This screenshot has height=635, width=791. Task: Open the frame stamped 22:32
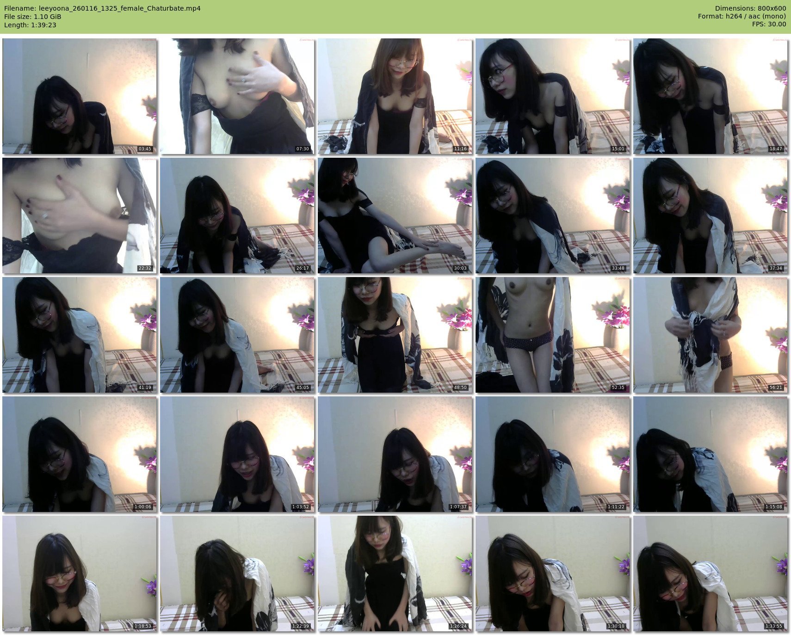80,216
